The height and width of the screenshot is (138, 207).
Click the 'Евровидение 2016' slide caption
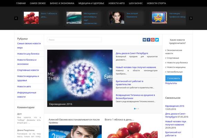[61, 104]
